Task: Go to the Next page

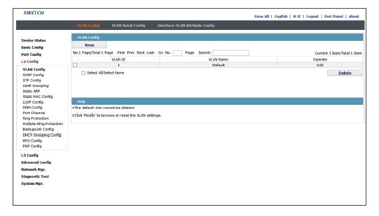Action: 141,52
